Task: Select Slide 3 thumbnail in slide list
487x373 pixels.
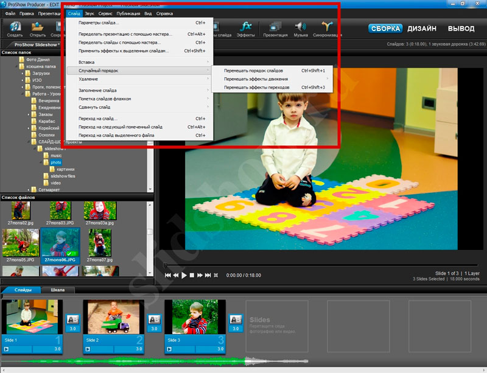Action: [x=195, y=317]
